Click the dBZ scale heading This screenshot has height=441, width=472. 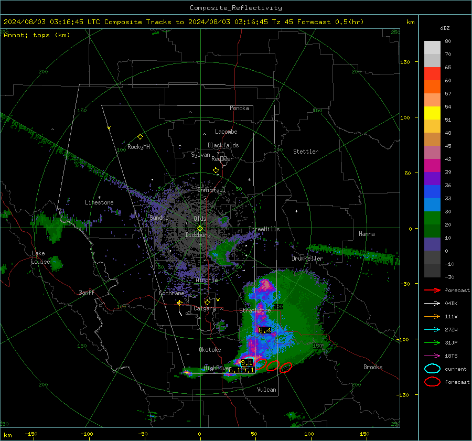(x=445, y=28)
